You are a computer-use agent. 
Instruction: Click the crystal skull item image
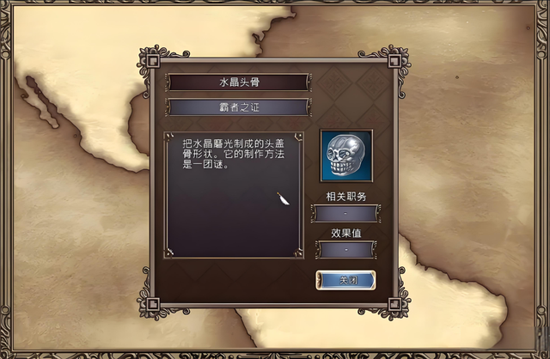click(x=346, y=155)
